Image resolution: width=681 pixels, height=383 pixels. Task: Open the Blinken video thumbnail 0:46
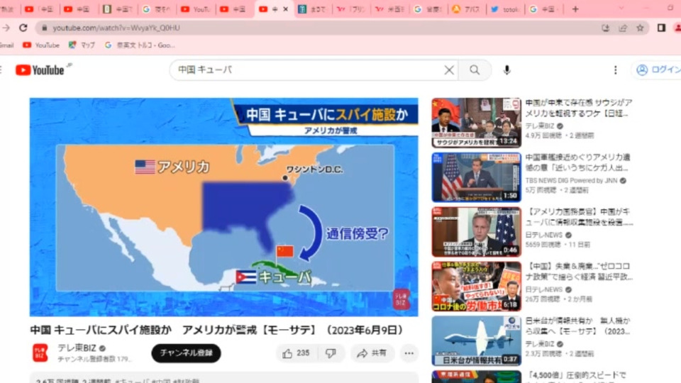tap(477, 232)
